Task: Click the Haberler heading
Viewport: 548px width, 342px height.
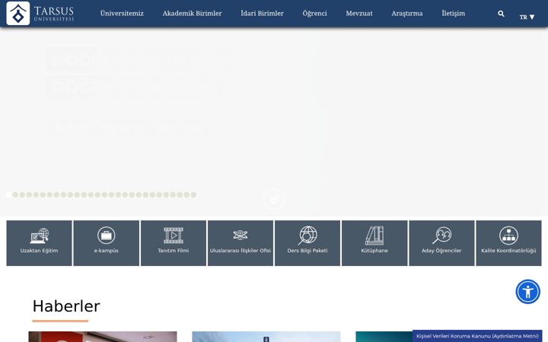Action: pyautogui.click(x=66, y=306)
